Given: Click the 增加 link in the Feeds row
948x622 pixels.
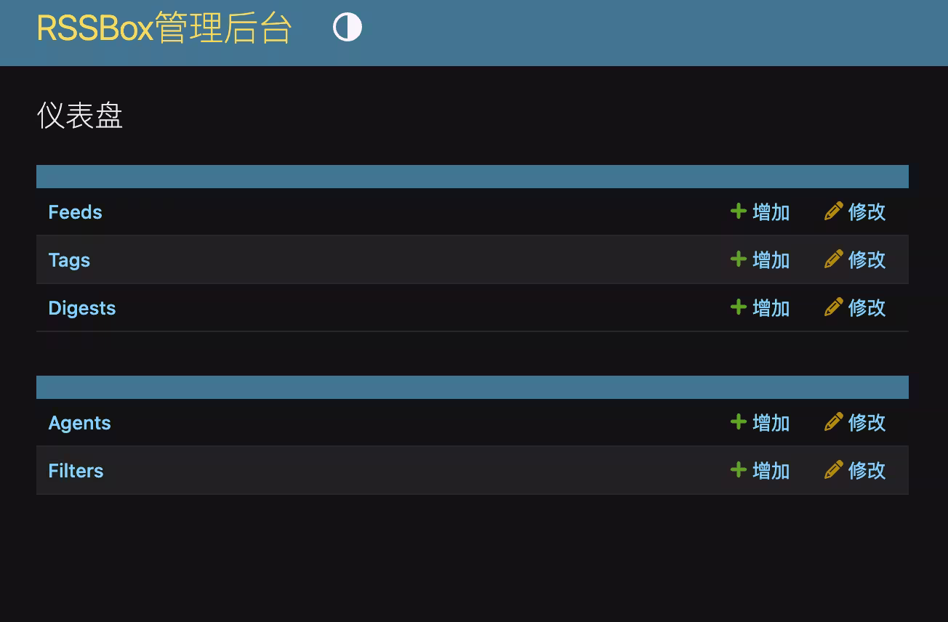Looking at the screenshot, I should point(771,211).
